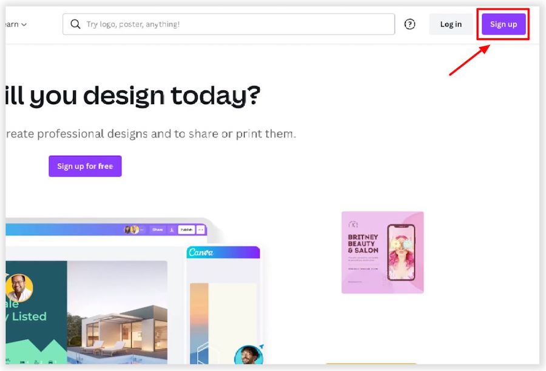546x371 pixels.
Task: Click the sunset gradient design on phone mockup
Action: click(199, 323)
